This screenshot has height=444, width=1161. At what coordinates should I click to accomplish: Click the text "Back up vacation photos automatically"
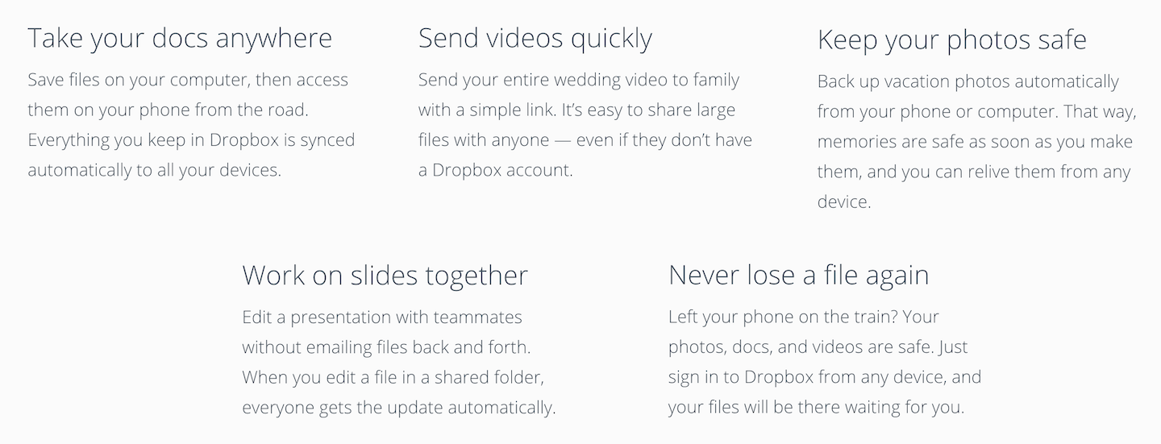point(968,81)
